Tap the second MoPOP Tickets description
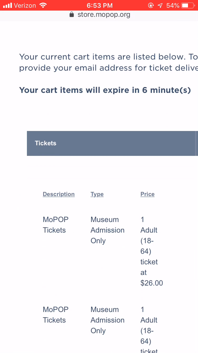This screenshot has width=198, height=353. coord(55,315)
